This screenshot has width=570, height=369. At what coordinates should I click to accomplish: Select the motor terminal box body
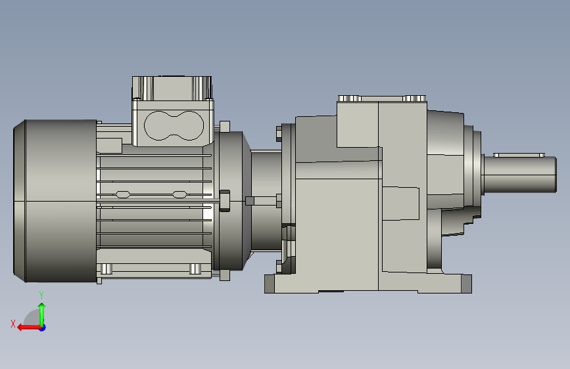(173, 123)
